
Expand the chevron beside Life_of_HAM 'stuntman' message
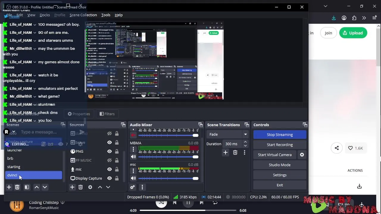click(x=35, y=104)
